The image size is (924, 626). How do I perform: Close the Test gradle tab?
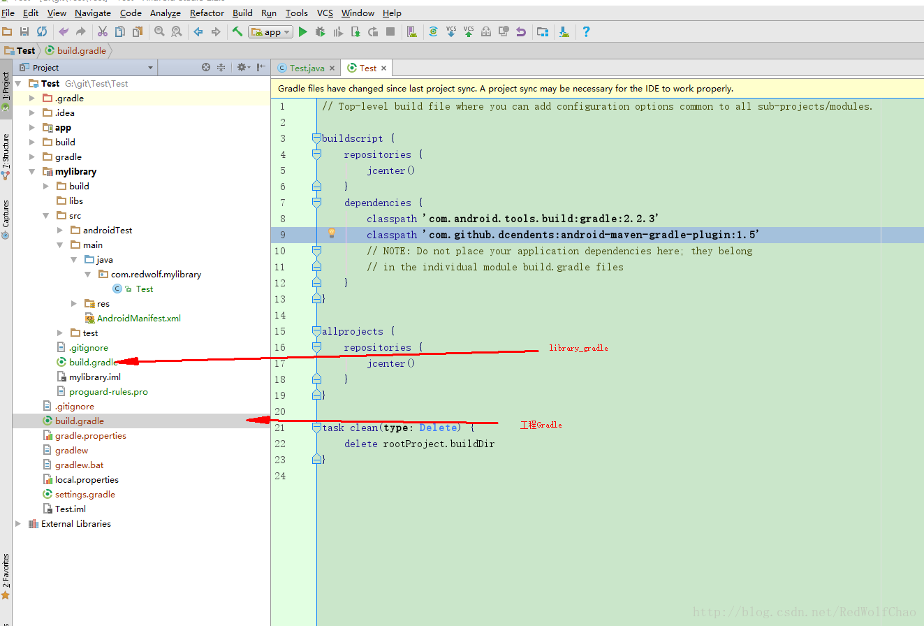(x=383, y=68)
